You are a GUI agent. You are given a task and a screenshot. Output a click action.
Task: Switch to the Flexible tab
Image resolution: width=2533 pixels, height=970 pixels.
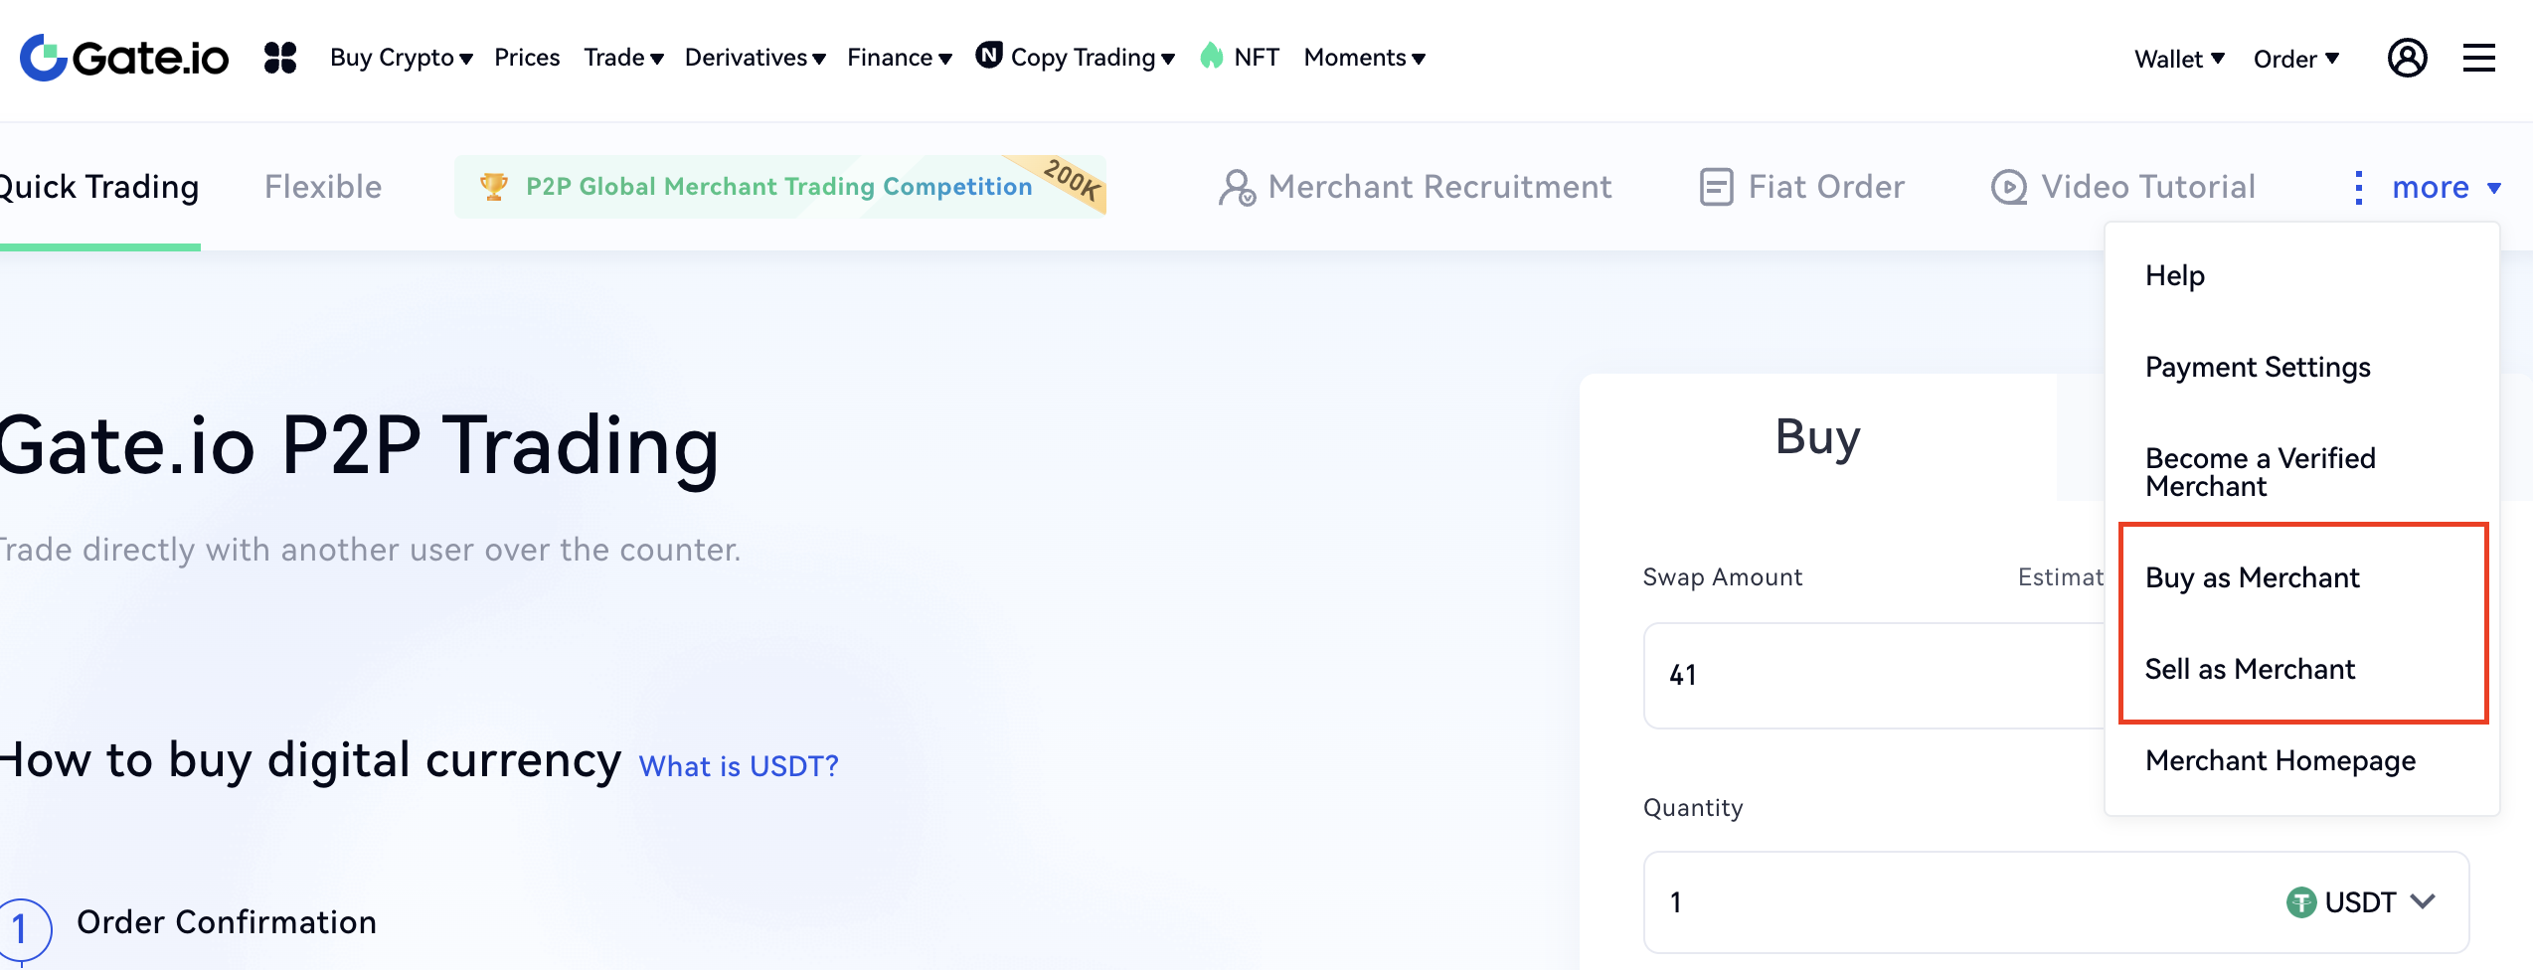click(x=323, y=187)
